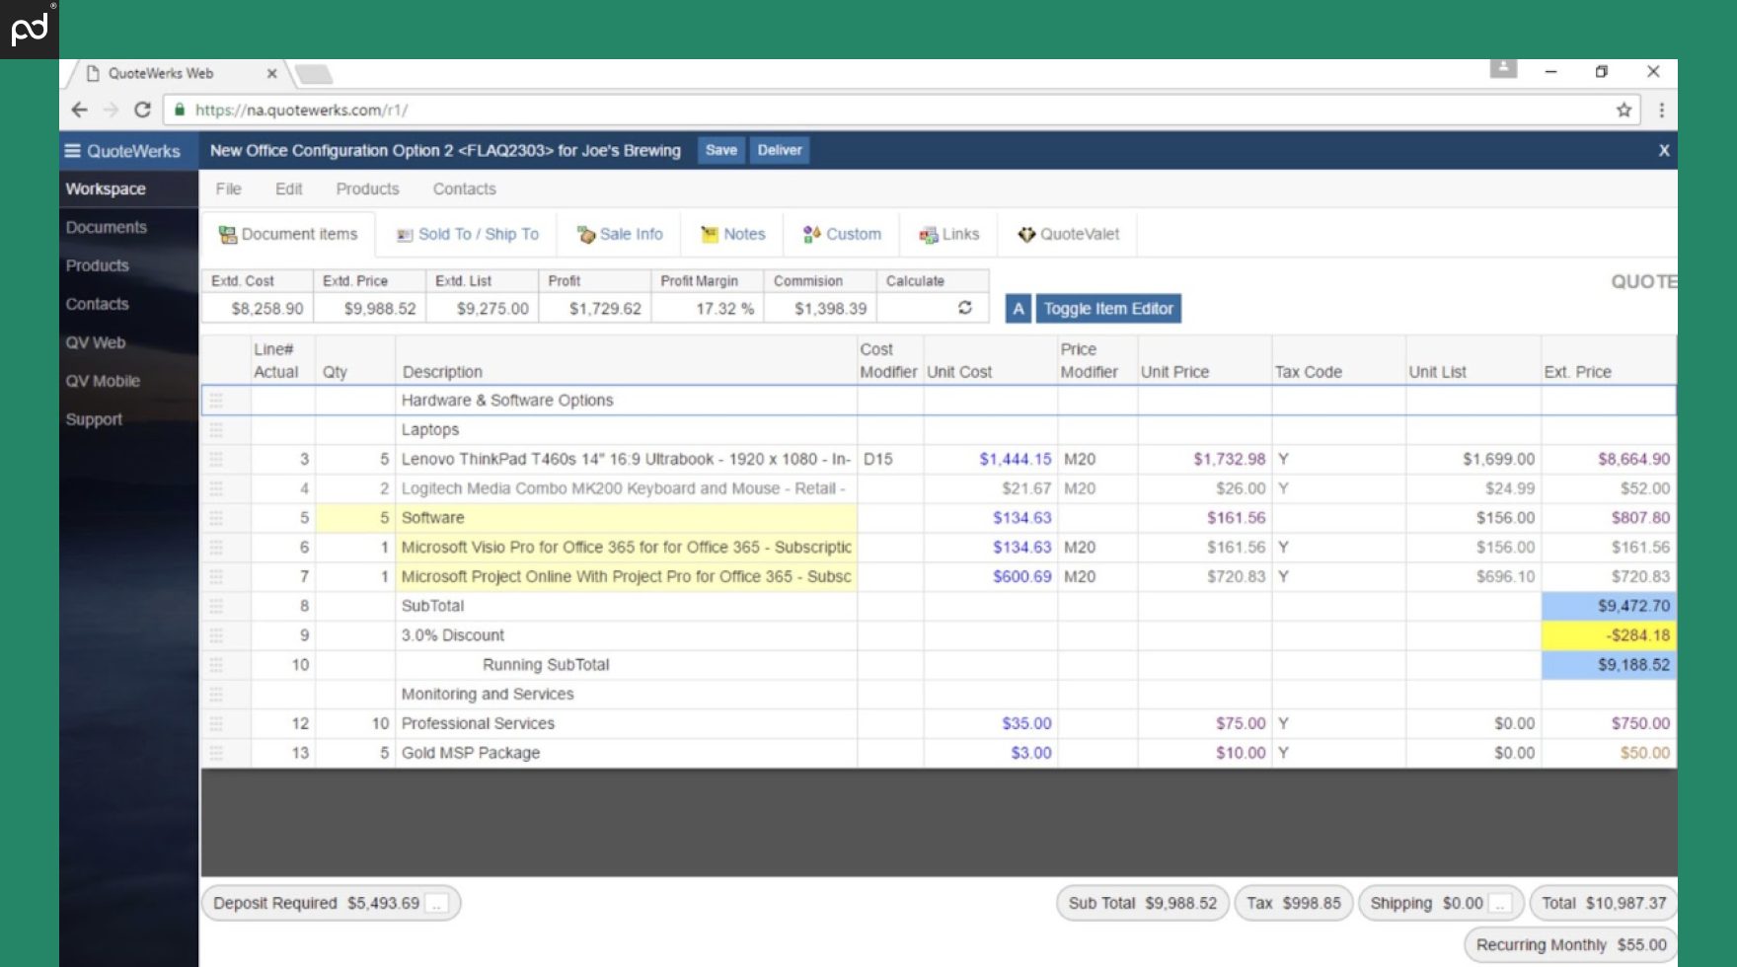Click the Total $10,987.37 pill
The height and width of the screenshot is (967, 1737).
(x=1604, y=903)
